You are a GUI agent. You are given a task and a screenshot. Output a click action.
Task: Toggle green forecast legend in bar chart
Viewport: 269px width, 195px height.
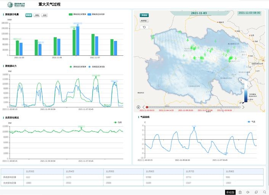(77, 14)
